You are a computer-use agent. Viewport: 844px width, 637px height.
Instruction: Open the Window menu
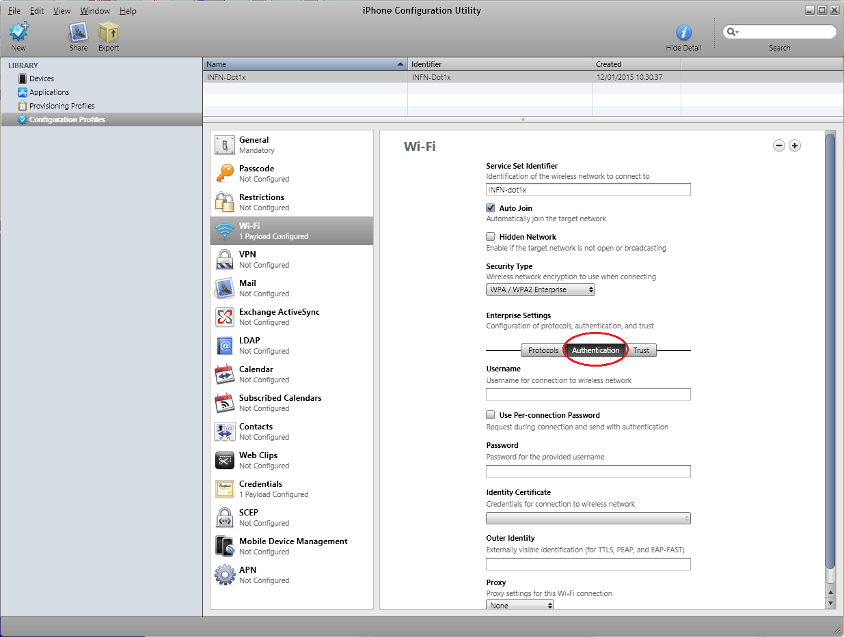(x=94, y=11)
